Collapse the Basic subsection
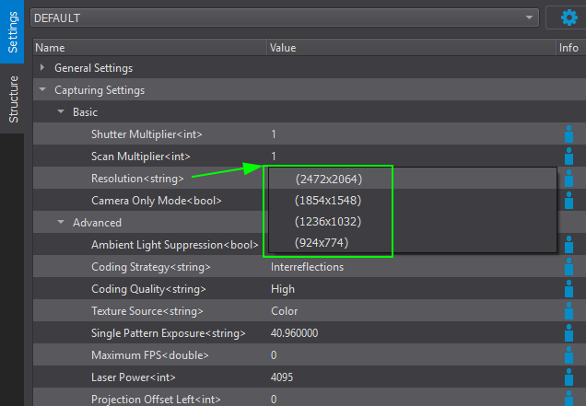The image size is (586, 406). click(61, 112)
